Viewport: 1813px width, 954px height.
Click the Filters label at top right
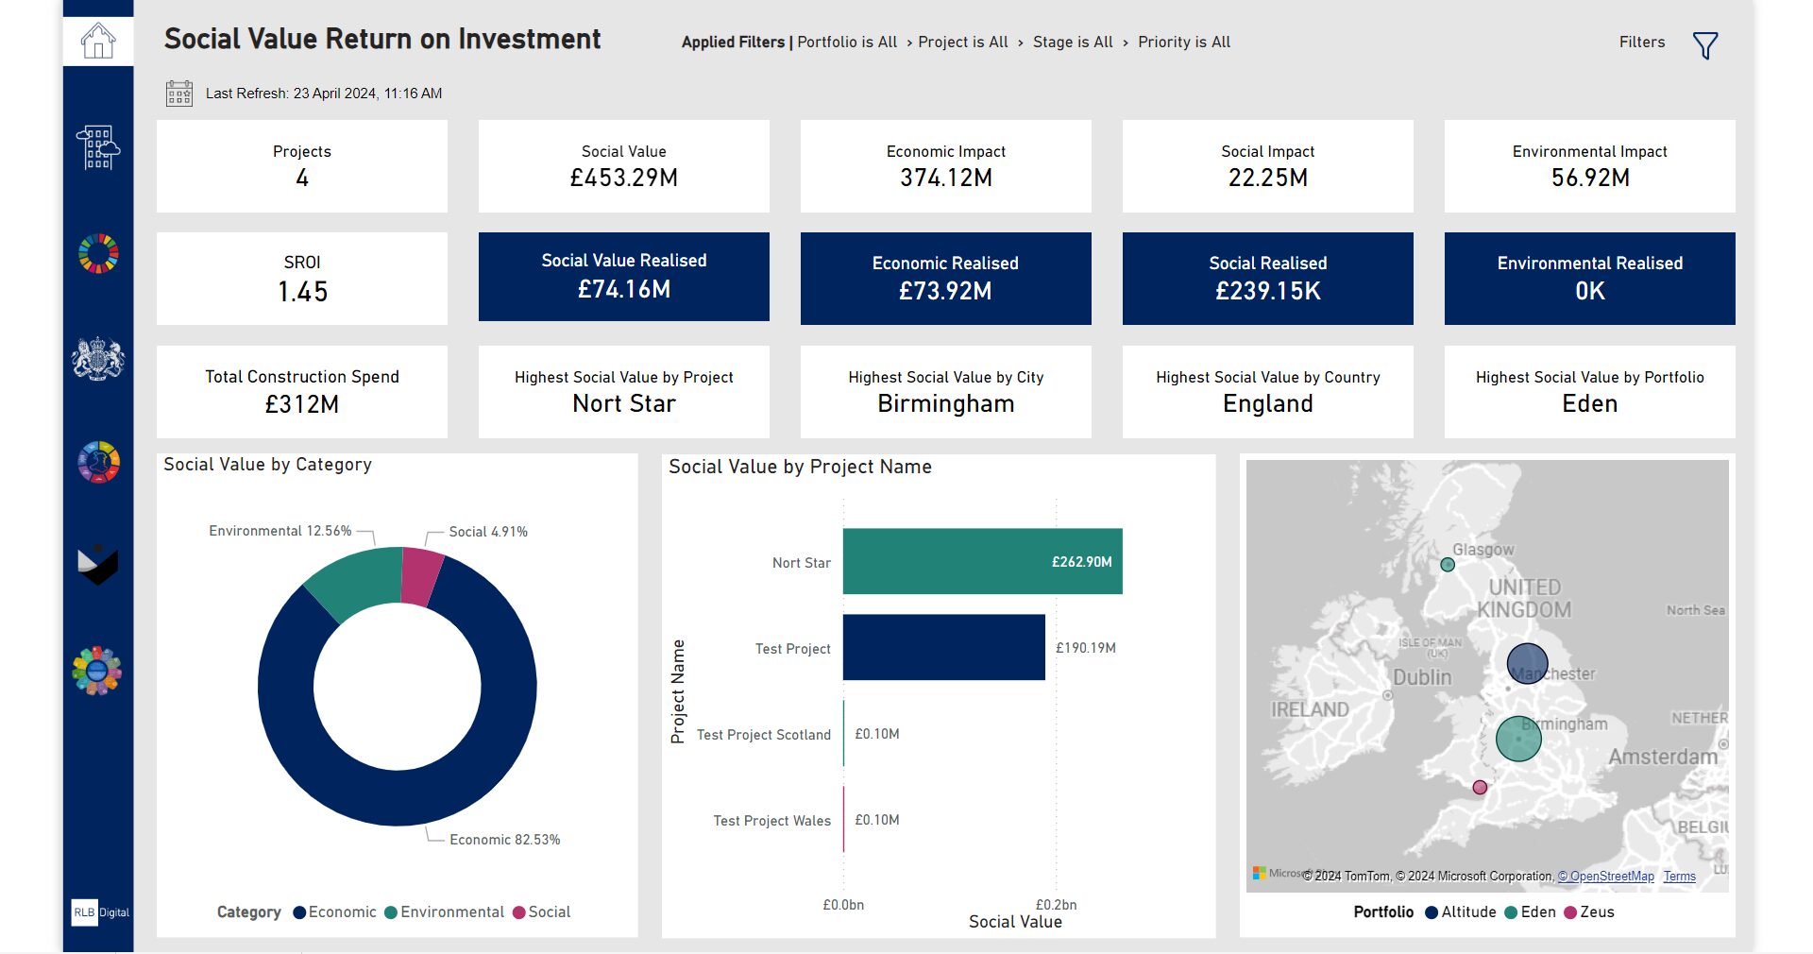click(x=1640, y=42)
